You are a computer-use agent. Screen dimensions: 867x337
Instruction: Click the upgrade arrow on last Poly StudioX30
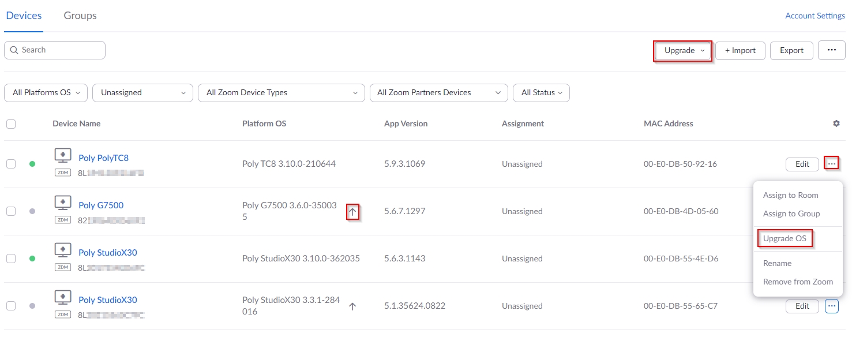click(x=352, y=306)
